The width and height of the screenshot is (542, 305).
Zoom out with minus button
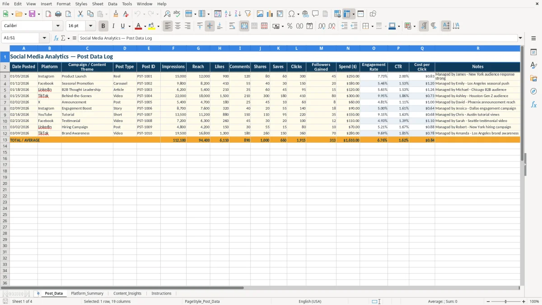click(x=488, y=301)
